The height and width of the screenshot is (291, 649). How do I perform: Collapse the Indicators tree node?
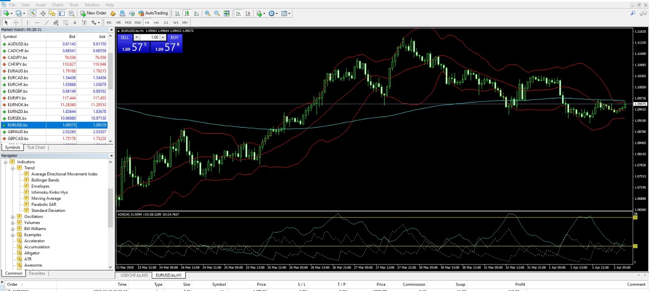(x=6, y=162)
